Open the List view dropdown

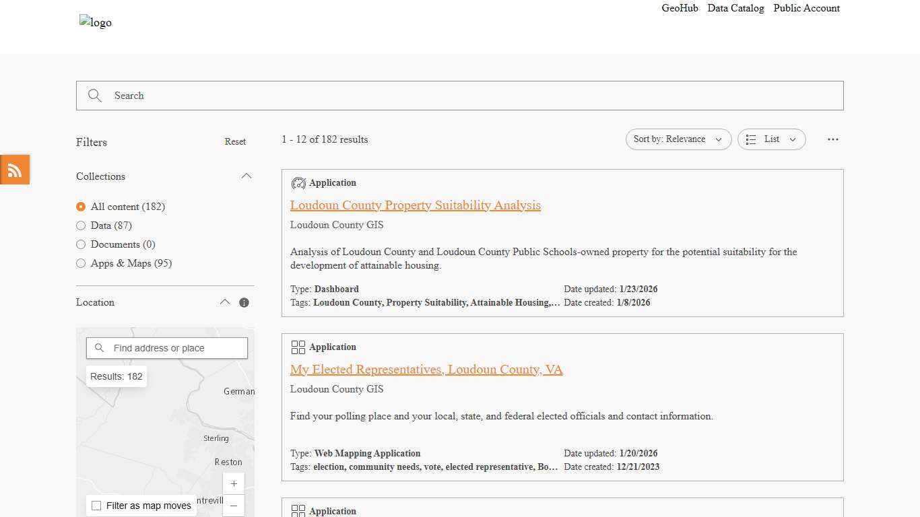click(x=771, y=139)
